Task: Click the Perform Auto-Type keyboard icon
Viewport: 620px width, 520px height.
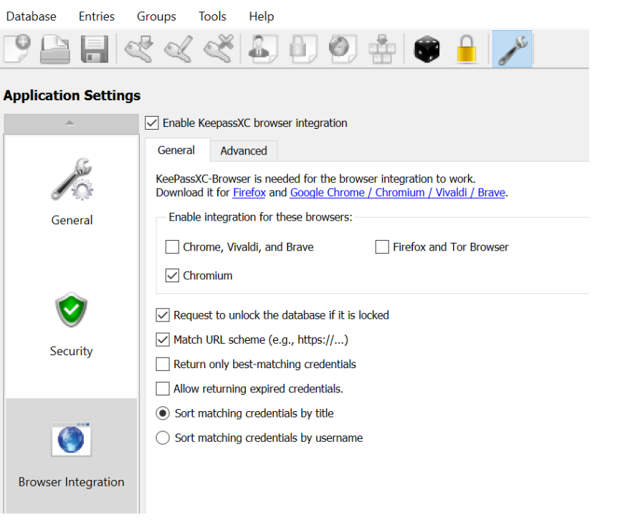Action: (x=382, y=49)
